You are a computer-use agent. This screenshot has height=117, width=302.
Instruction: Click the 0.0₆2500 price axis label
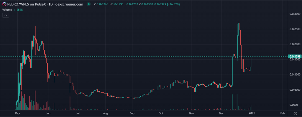coord(295,29)
